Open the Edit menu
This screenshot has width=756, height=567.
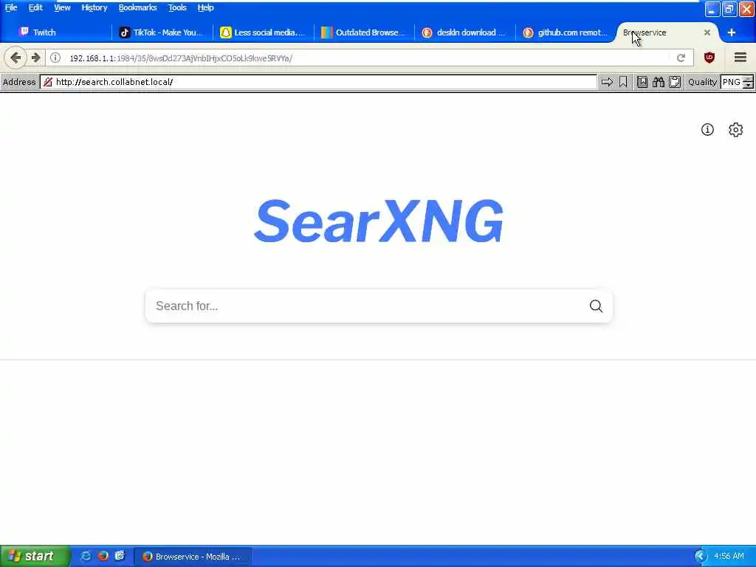click(x=35, y=7)
